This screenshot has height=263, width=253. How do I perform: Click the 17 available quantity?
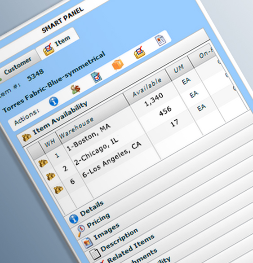pyautogui.click(x=174, y=123)
